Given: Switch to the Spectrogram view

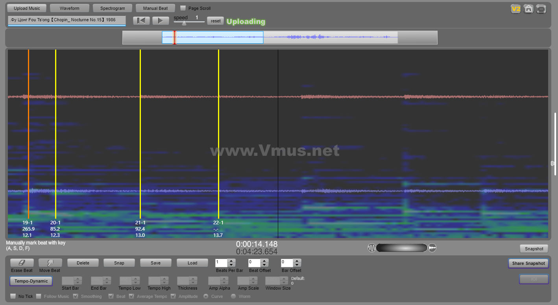Looking at the screenshot, I should (113, 8).
